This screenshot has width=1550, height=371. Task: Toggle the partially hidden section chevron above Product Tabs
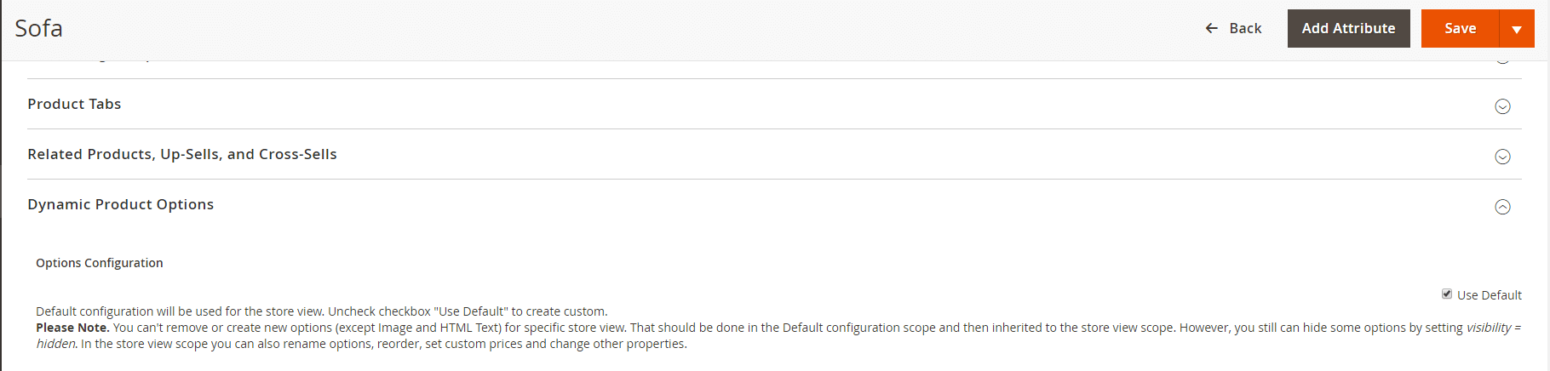1502,59
